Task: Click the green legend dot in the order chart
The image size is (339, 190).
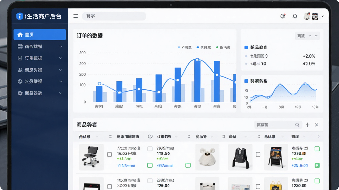Action: (x=217, y=47)
